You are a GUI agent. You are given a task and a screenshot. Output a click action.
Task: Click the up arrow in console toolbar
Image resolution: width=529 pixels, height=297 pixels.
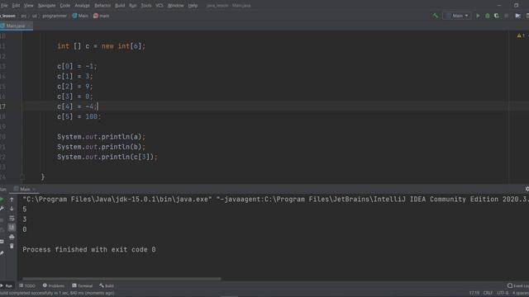click(12, 200)
